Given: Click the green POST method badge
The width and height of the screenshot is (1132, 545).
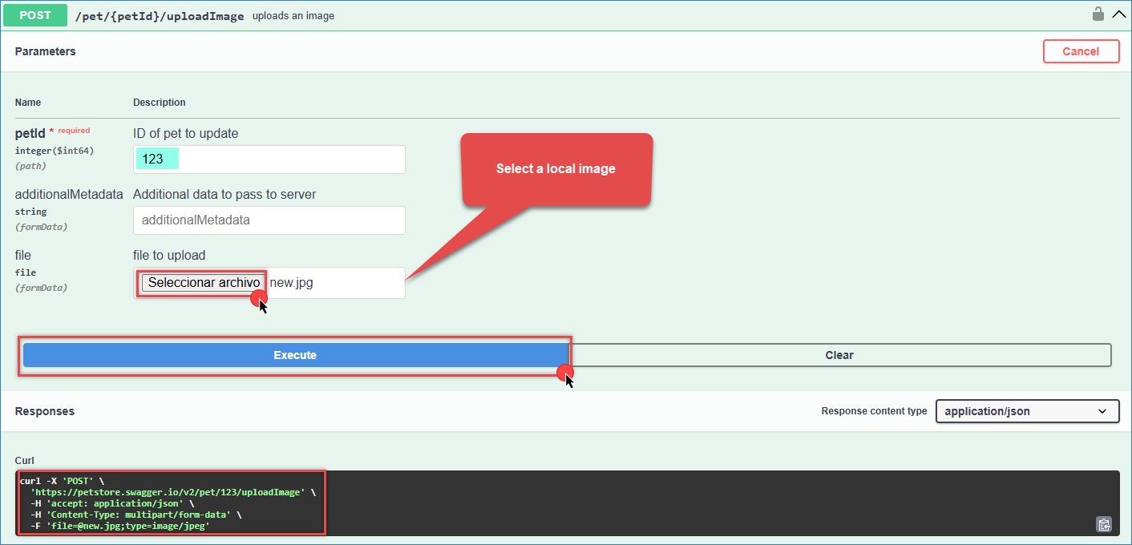Looking at the screenshot, I should [35, 15].
